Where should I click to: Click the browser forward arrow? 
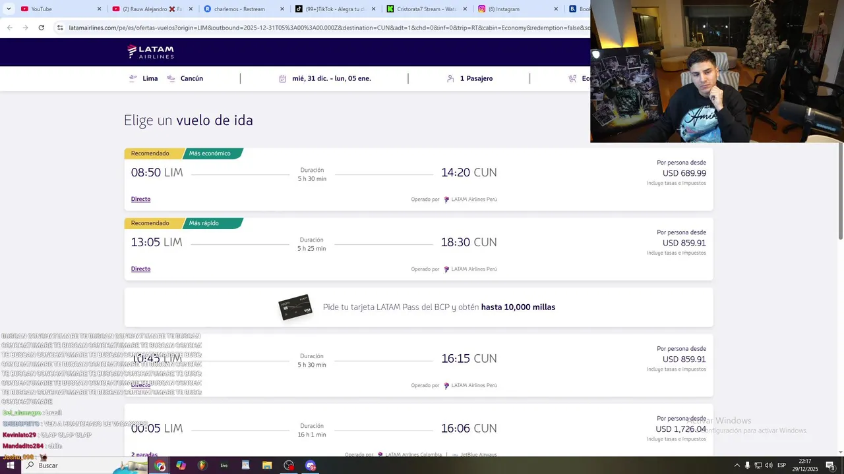click(x=25, y=28)
